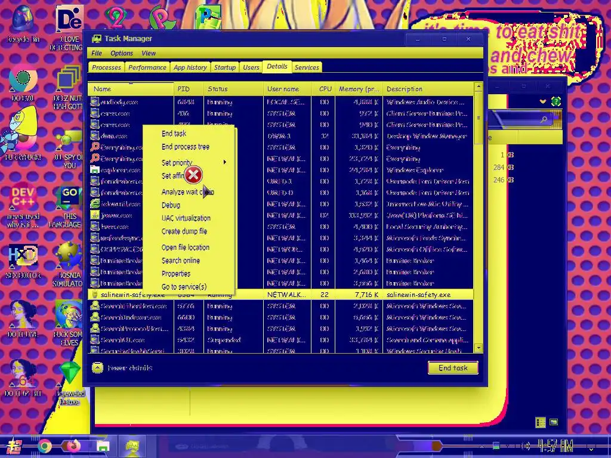Screen dimensions: 611x458
Task: Sort by the Status column header
Action: click(233, 89)
